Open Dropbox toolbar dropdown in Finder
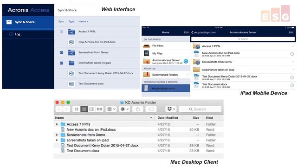297x167 pixels. 171,109
